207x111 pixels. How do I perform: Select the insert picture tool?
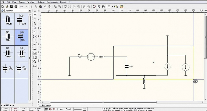click(x=35, y=57)
